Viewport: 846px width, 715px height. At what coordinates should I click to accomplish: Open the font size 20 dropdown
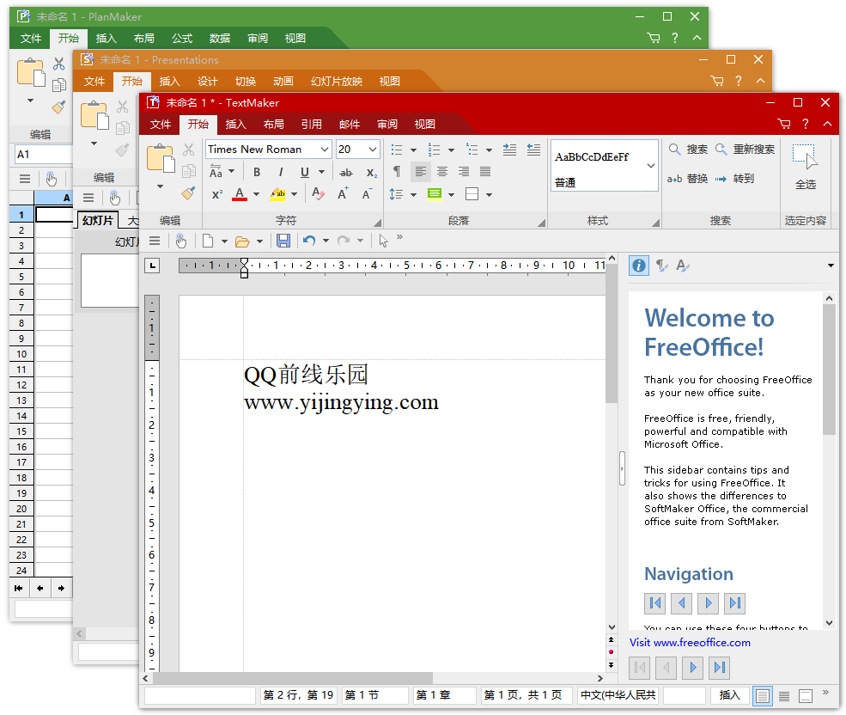tap(372, 150)
